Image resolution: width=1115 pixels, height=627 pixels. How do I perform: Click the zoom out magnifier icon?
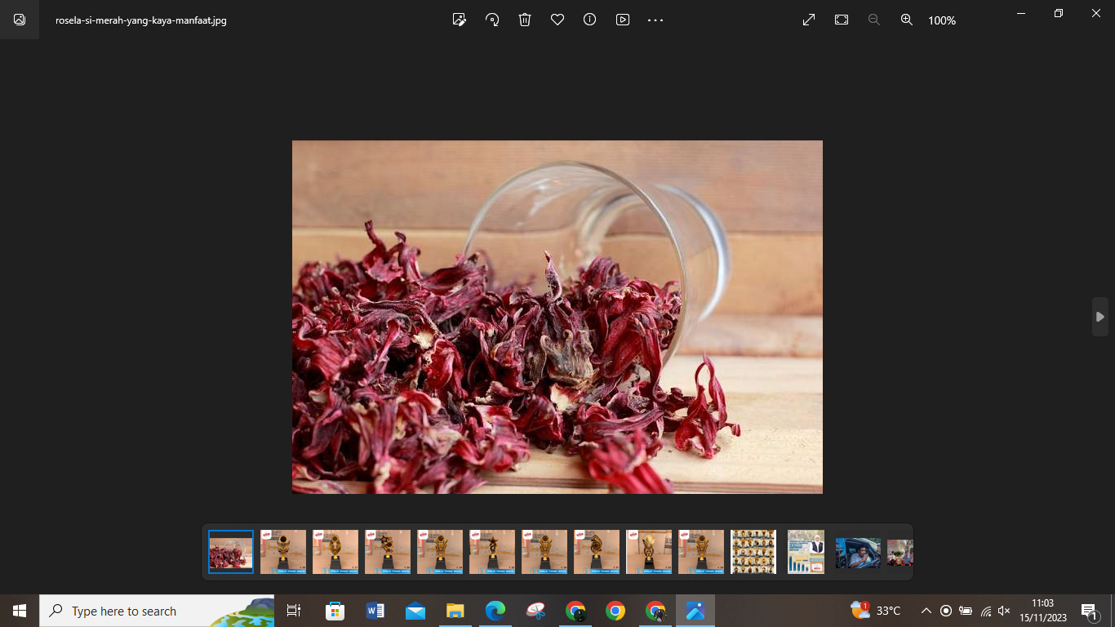(x=874, y=20)
